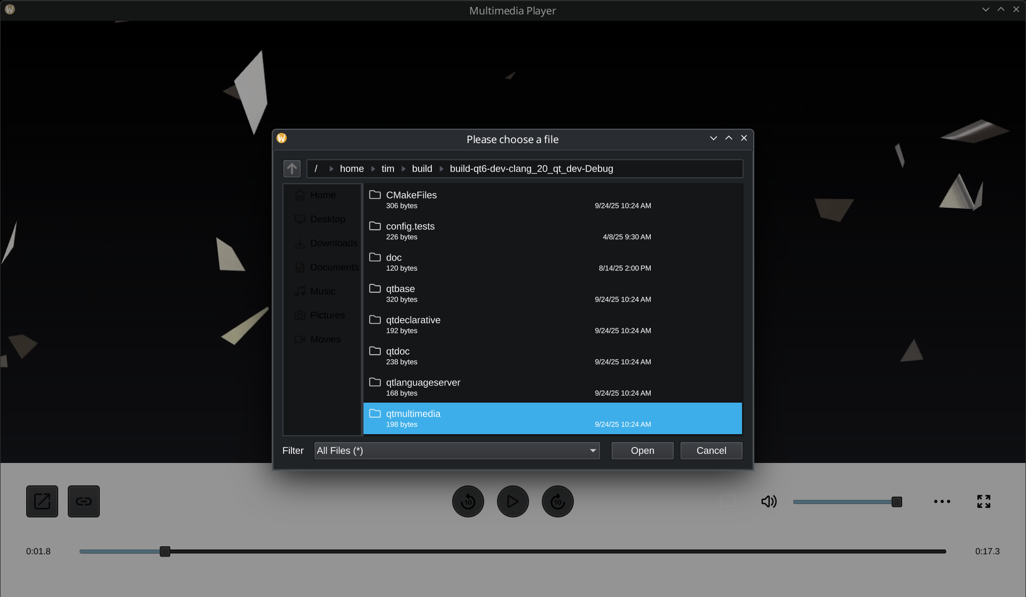Viewport: 1026px width, 597px height.
Task: Toggle fullscreen mode icon
Action: [983, 501]
